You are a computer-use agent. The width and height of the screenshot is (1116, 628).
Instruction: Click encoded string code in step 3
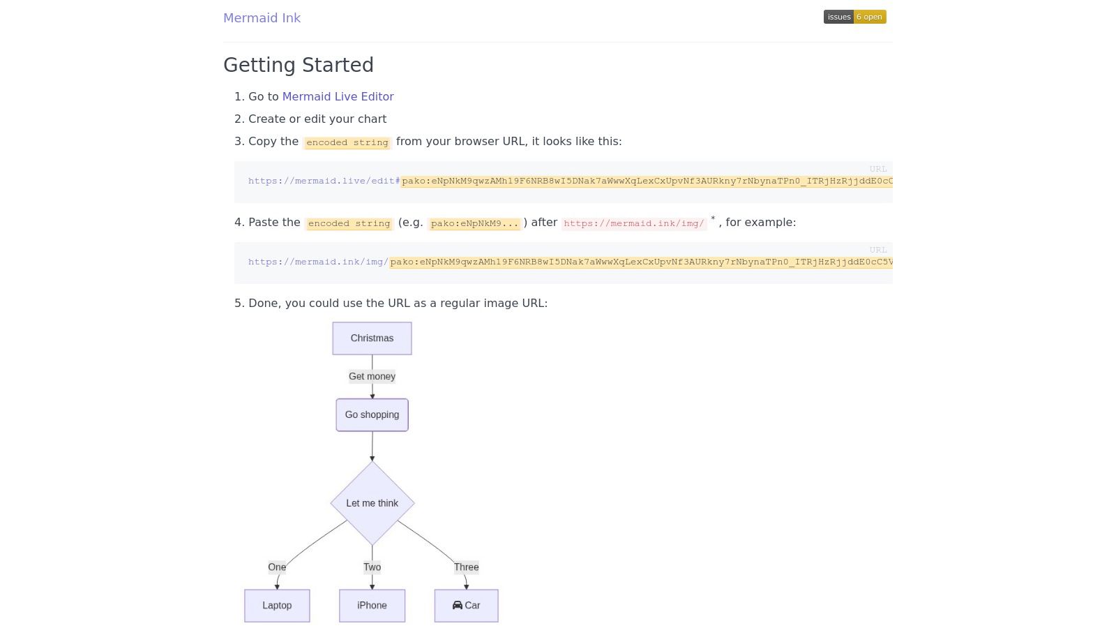pyautogui.click(x=347, y=142)
